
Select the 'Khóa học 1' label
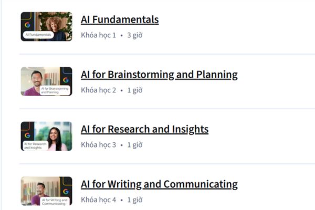click(x=98, y=35)
